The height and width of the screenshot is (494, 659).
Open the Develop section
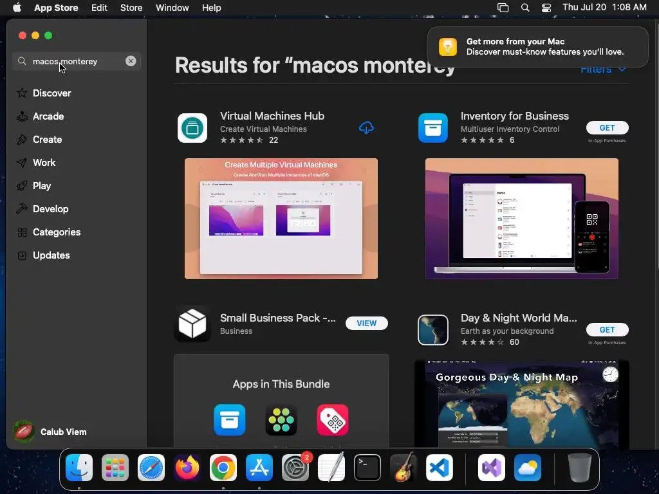42,208
